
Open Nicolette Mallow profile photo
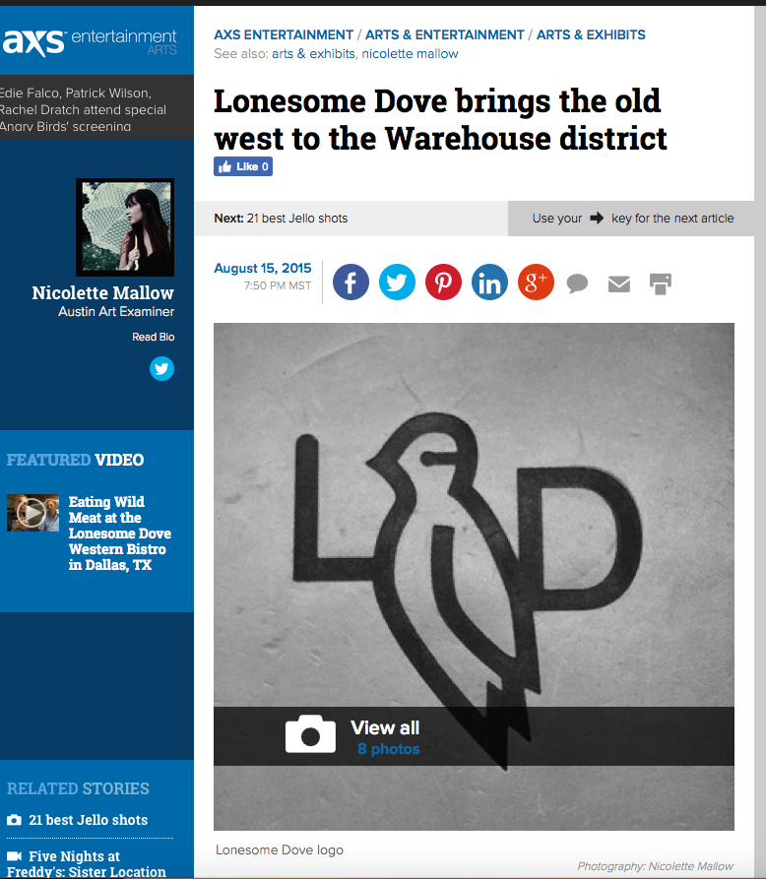coord(125,227)
